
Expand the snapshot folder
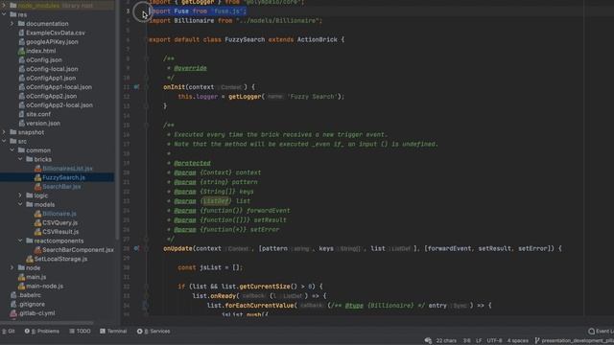tap(4, 132)
